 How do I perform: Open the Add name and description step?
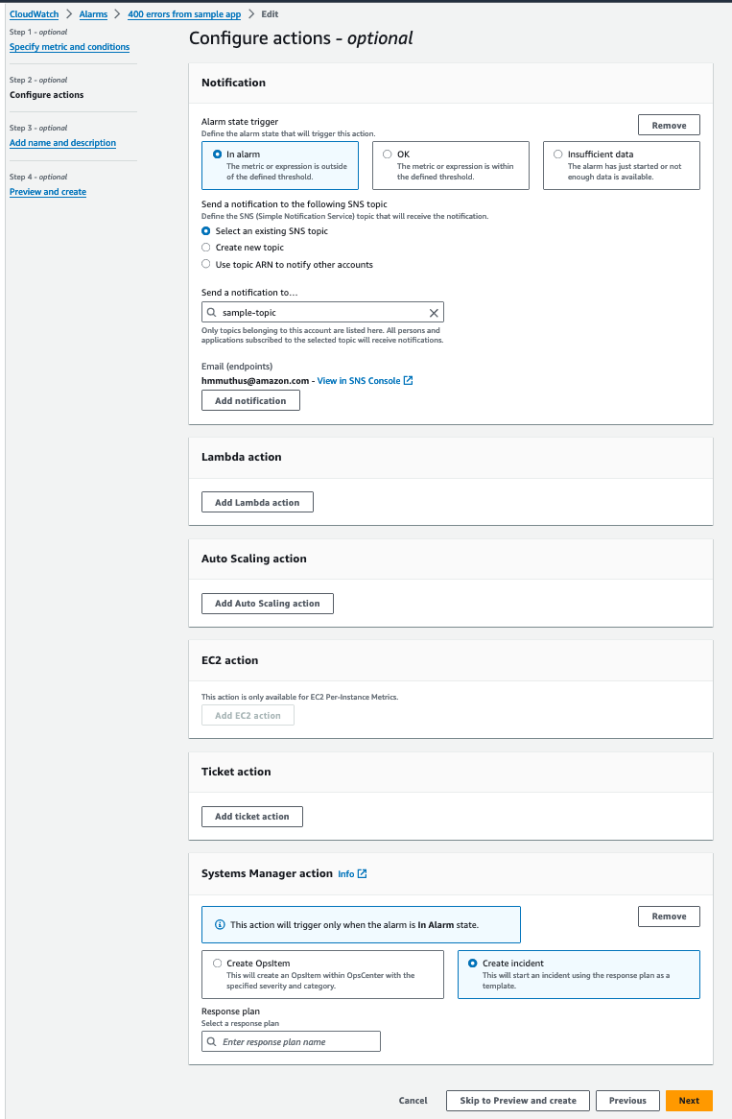tap(62, 142)
